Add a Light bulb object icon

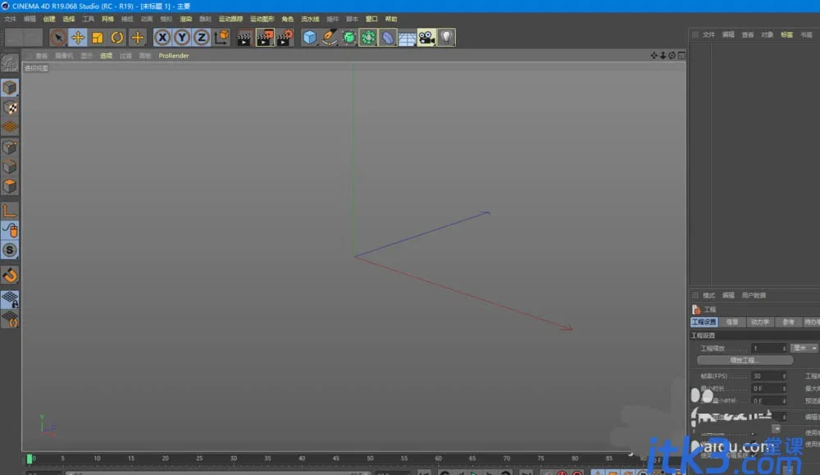point(446,38)
